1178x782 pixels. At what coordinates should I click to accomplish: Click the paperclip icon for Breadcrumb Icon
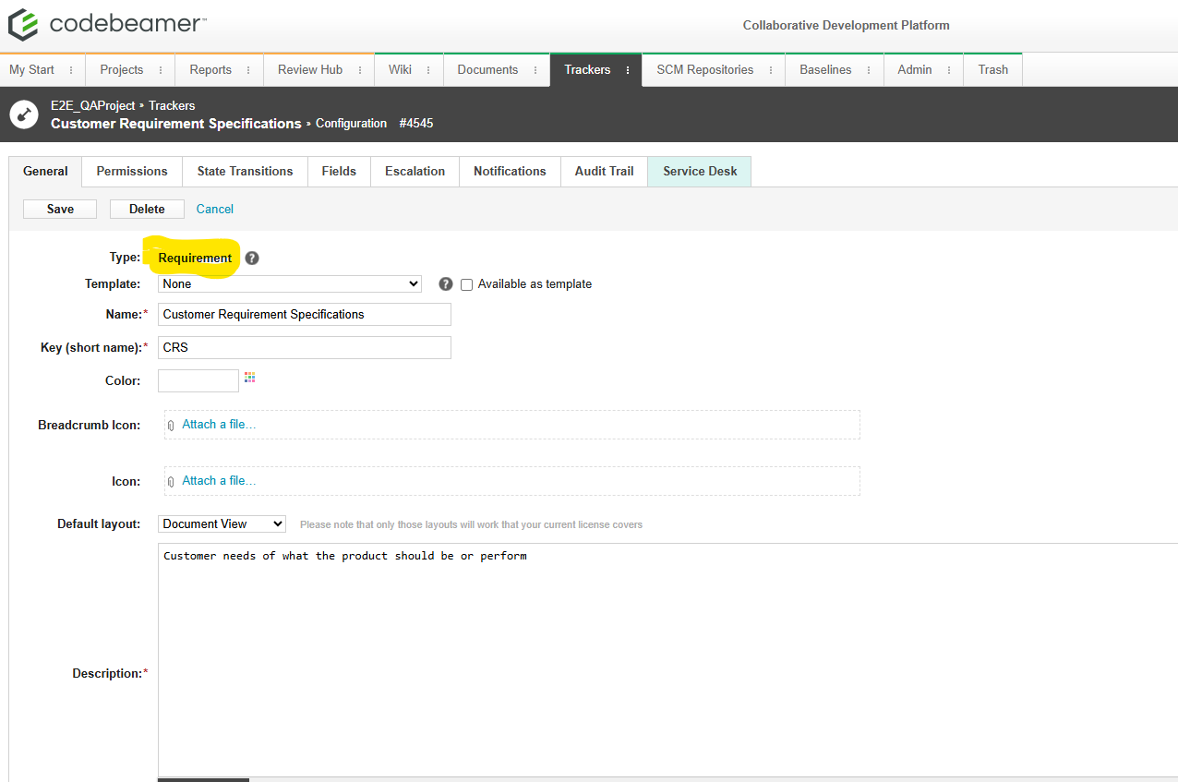coord(172,426)
